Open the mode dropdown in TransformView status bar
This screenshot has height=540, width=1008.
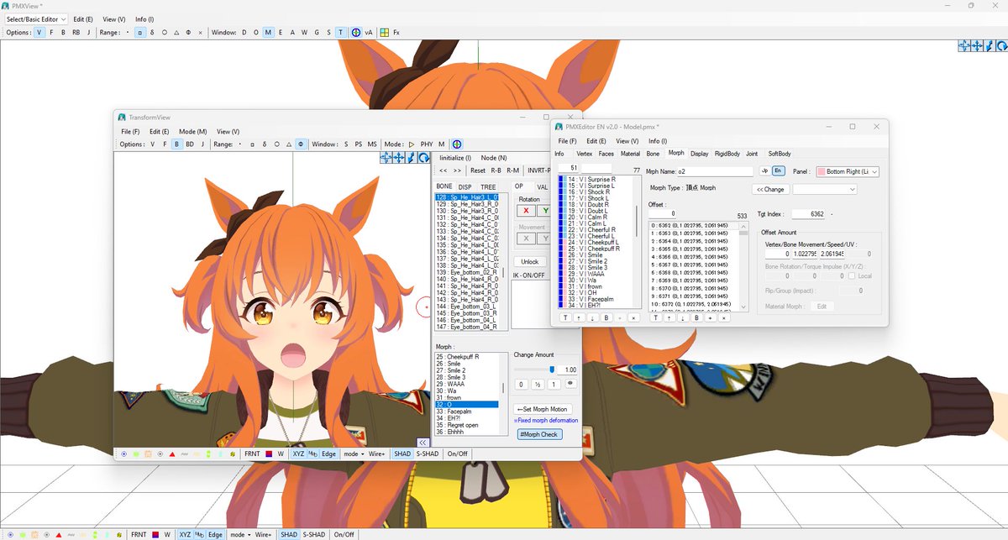tap(353, 453)
